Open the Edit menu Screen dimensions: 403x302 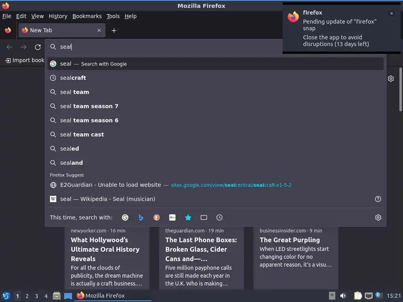pyautogui.click(x=21, y=16)
